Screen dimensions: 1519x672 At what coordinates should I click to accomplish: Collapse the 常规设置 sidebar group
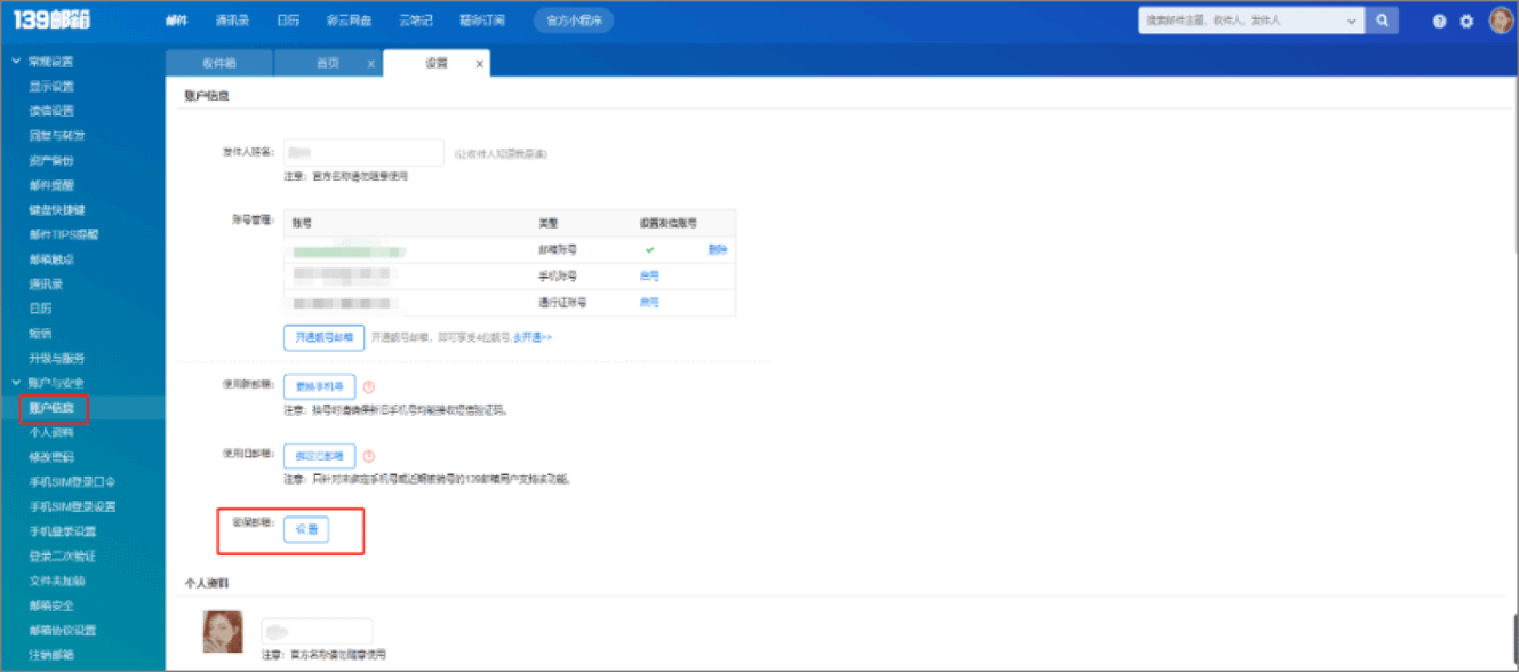(x=16, y=61)
